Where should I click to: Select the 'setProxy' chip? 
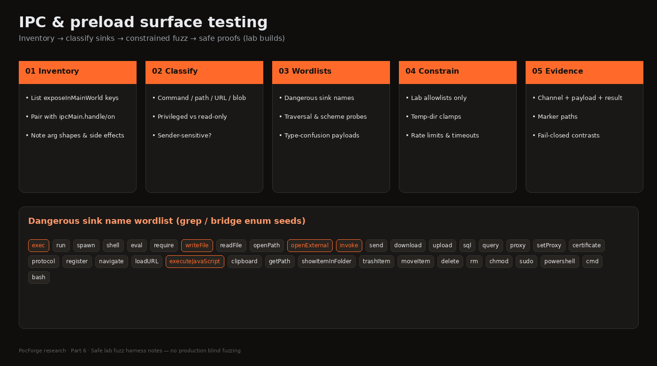pyautogui.click(x=549, y=245)
